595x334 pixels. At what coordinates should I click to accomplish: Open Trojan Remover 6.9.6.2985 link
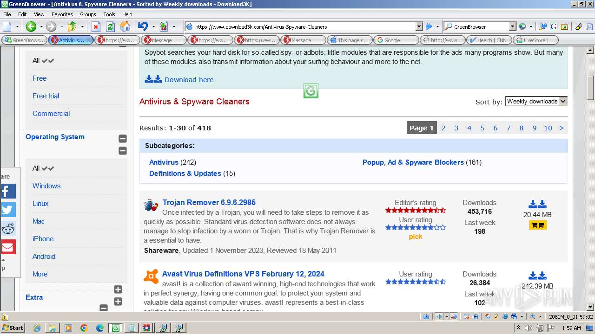(209, 202)
